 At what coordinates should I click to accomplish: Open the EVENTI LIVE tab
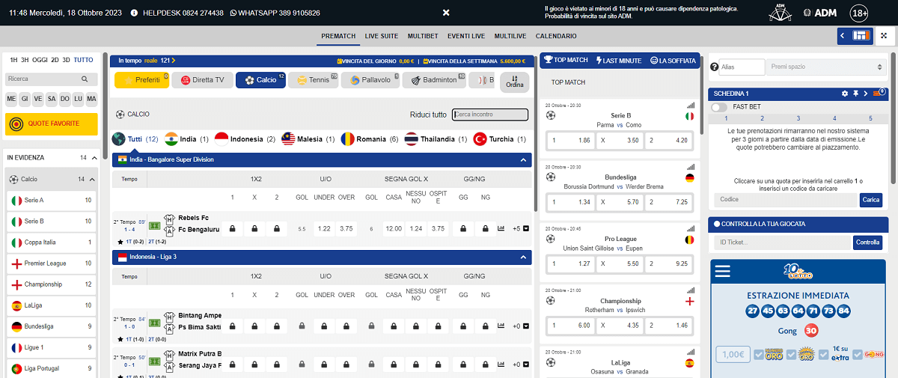[466, 36]
